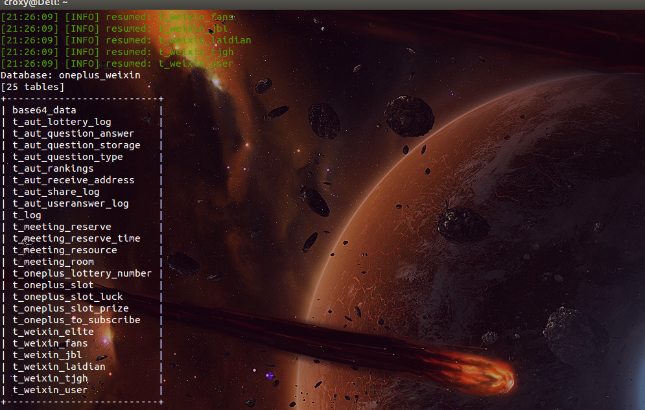
Task: Click the table-list entry t_weixin_user
Action: [50, 390]
